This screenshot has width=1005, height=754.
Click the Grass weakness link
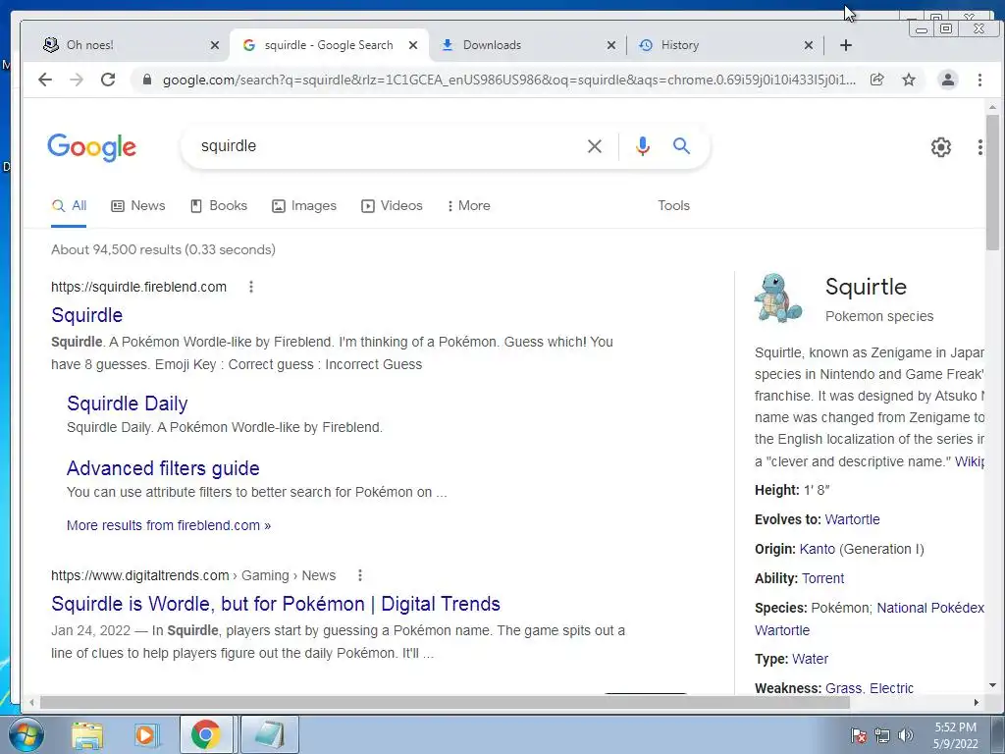tap(843, 688)
